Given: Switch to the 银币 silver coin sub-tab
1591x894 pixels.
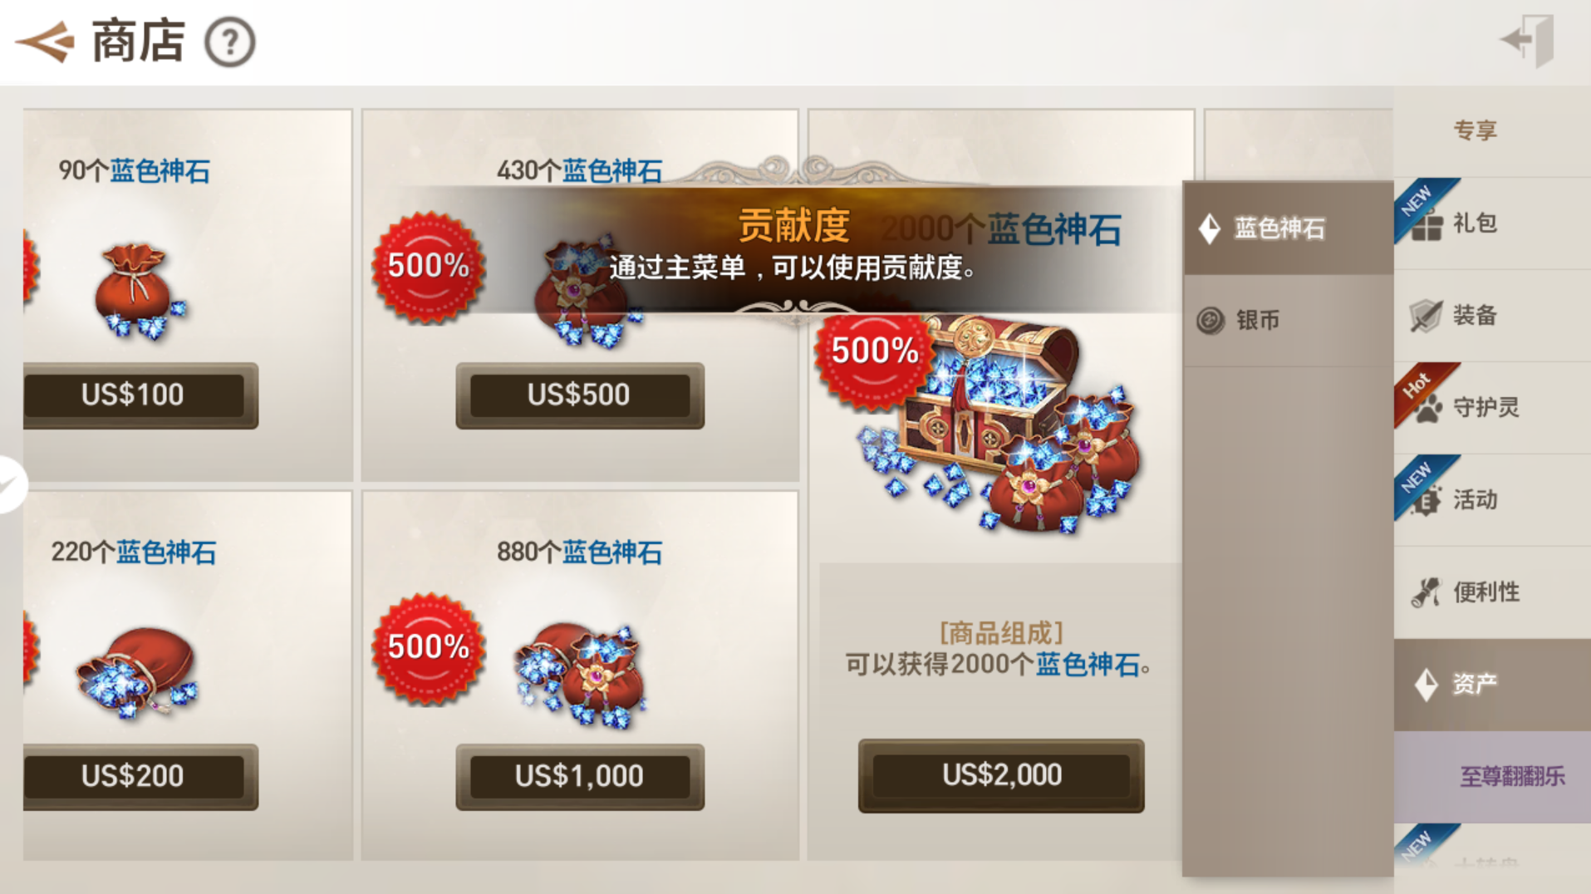Looking at the screenshot, I should coord(1288,320).
